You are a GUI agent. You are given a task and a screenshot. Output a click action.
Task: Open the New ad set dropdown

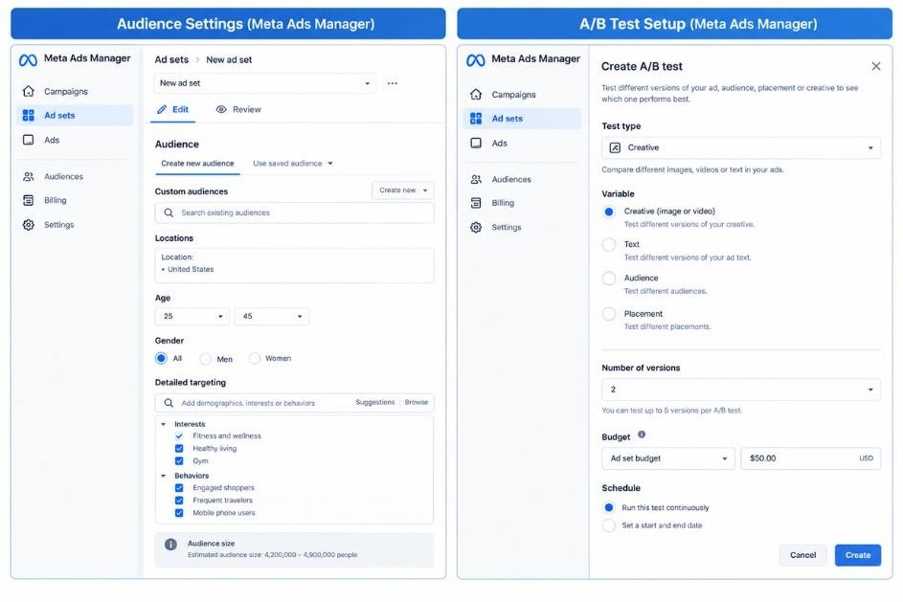point(265,83)
